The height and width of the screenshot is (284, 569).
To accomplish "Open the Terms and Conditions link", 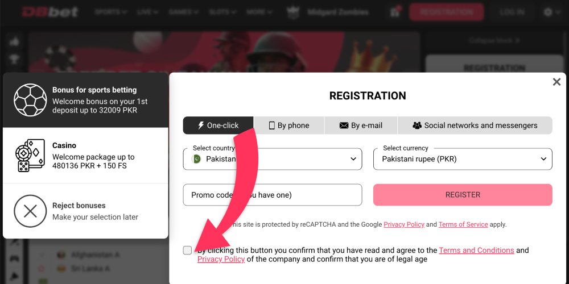I will 476,250.
